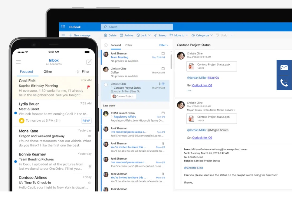Toggle the navigation pane hamburger beside New message

coord(63,35)
